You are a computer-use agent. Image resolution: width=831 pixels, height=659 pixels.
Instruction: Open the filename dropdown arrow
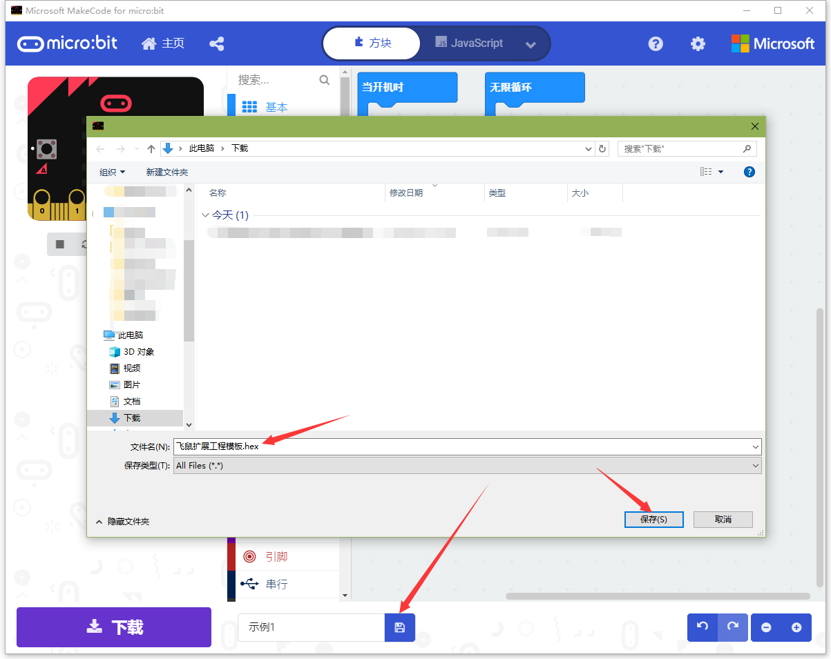756,446
